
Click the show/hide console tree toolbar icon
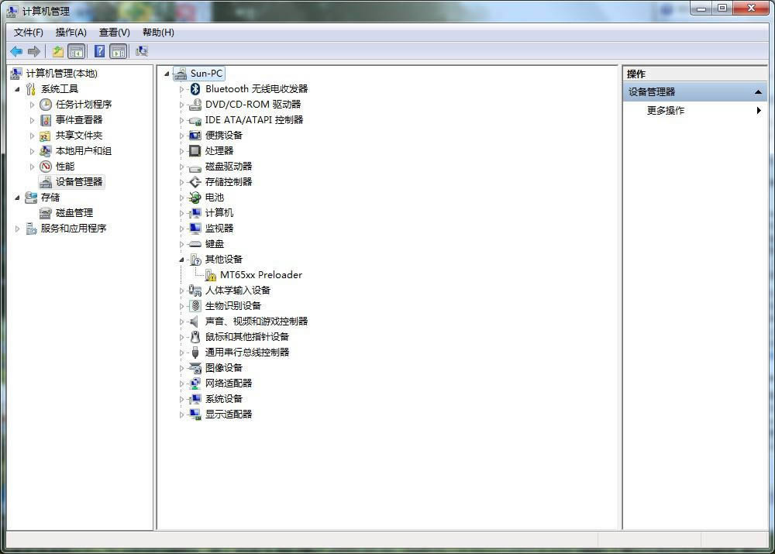(77, 50)
